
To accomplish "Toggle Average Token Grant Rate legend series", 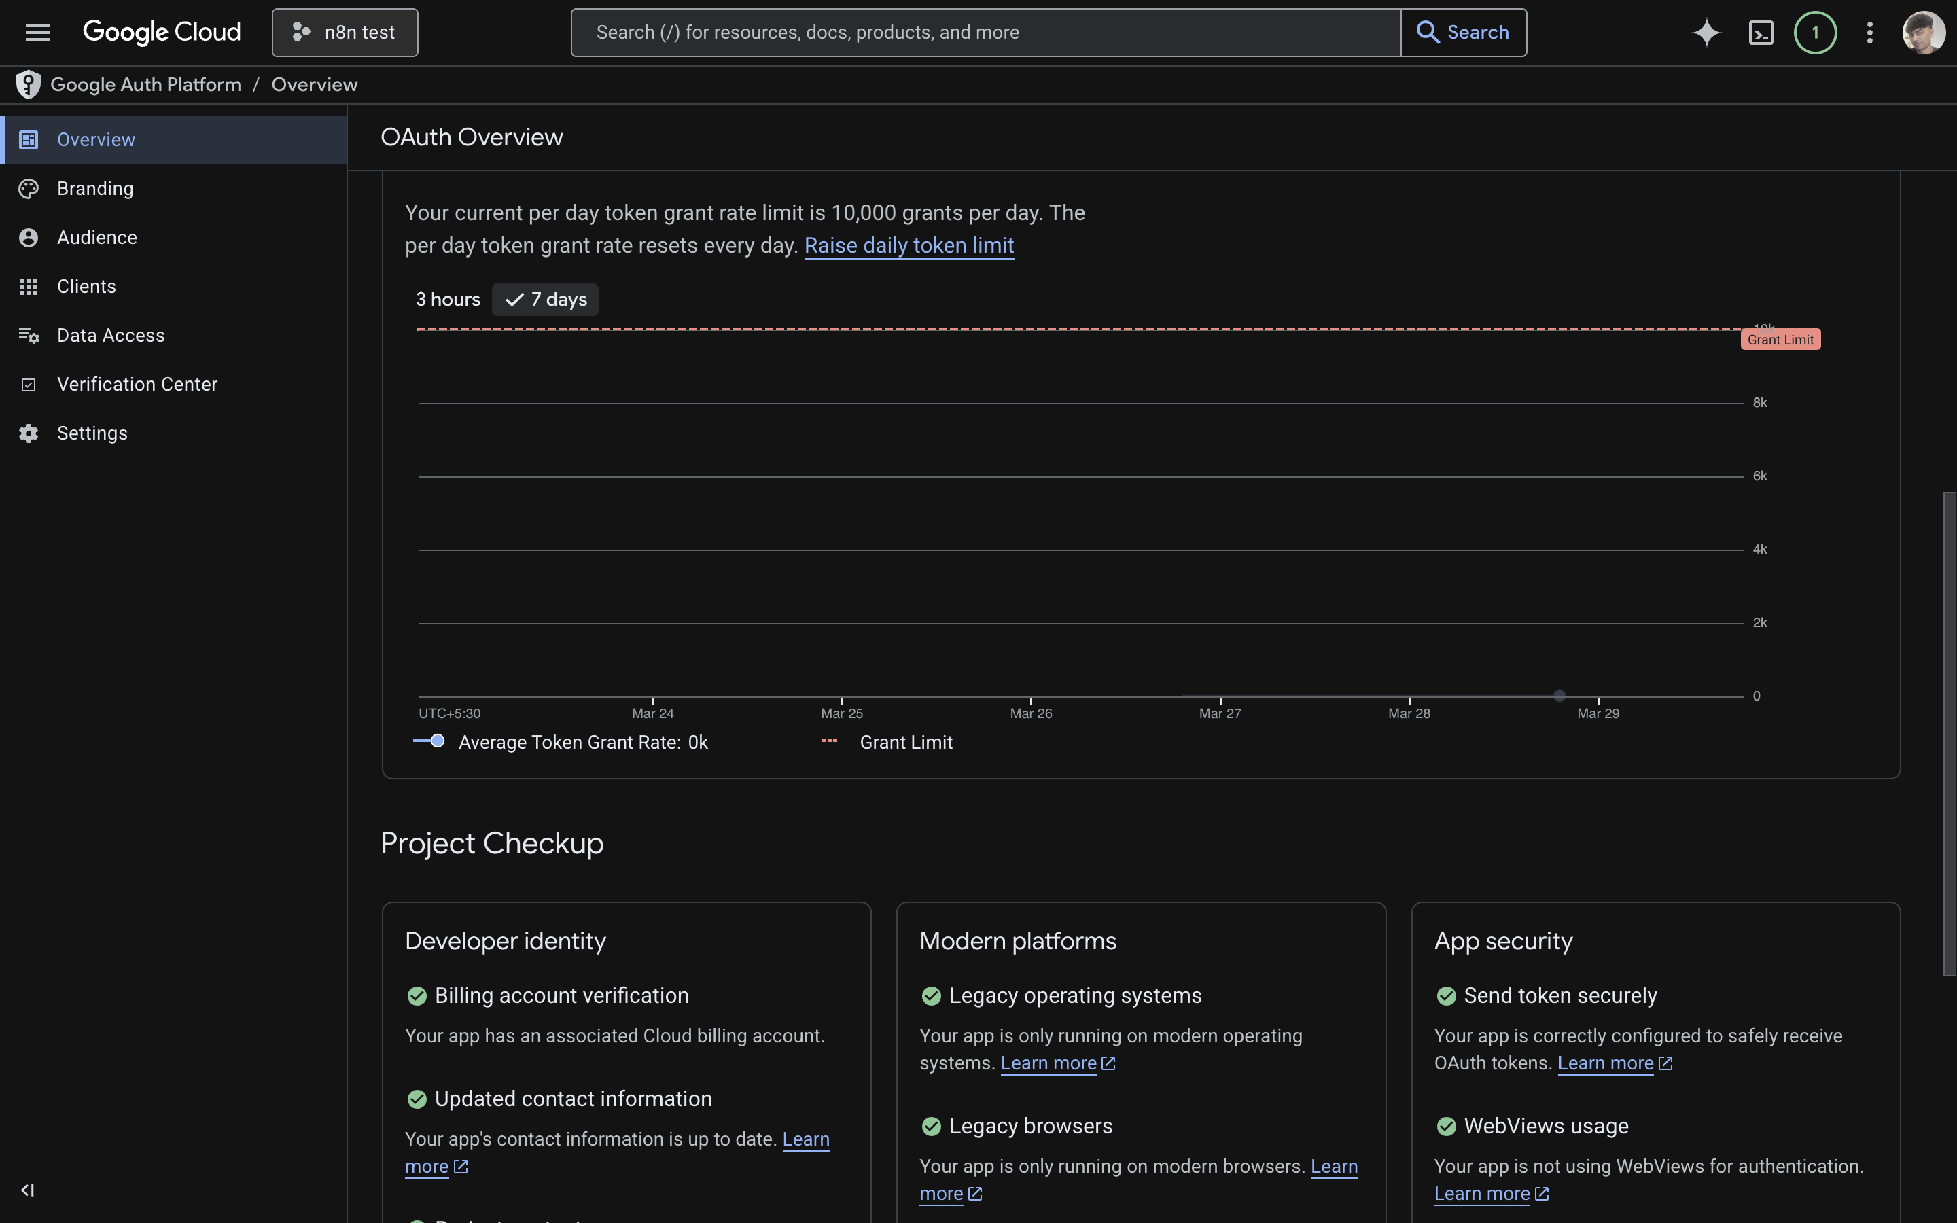I will [561, 742].
